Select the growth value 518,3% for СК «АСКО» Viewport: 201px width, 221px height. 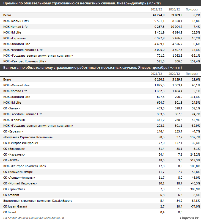[x=195, y=161]
